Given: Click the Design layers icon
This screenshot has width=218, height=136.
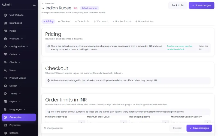Looking at the screenshot, I should click(5, 86).
